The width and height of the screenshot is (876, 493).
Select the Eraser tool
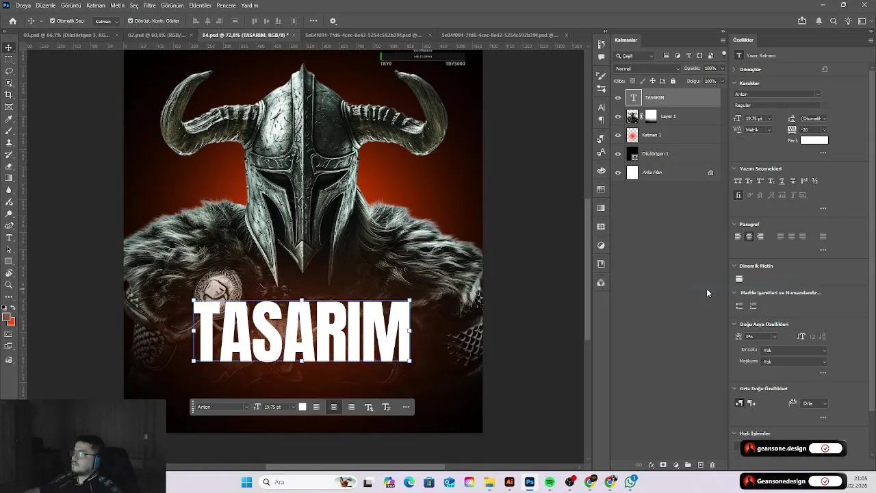coord(9,166)
